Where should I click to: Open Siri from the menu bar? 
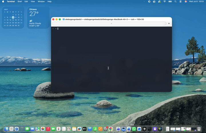186,1
